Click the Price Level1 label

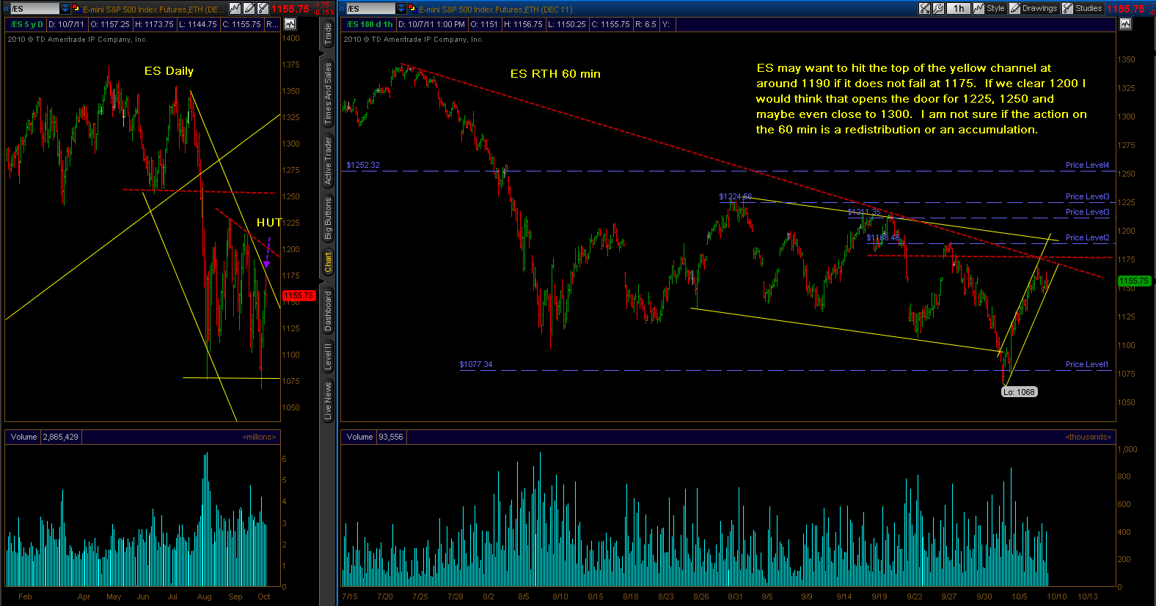click(x=1087, y=365)
